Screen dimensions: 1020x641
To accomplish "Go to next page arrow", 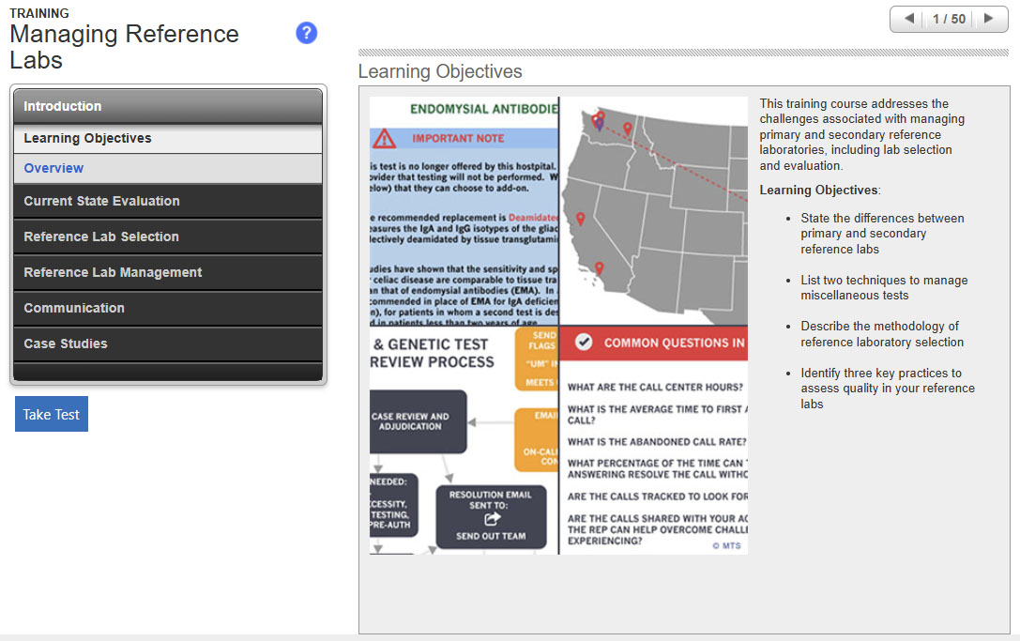I will coord(988,19).
